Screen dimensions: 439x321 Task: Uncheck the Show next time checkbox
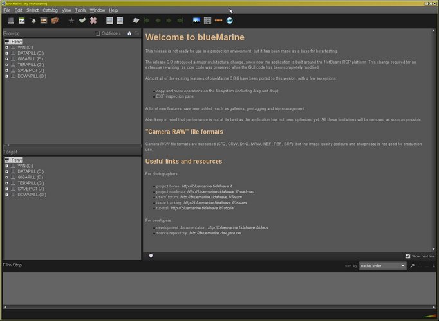coord(407,256)
